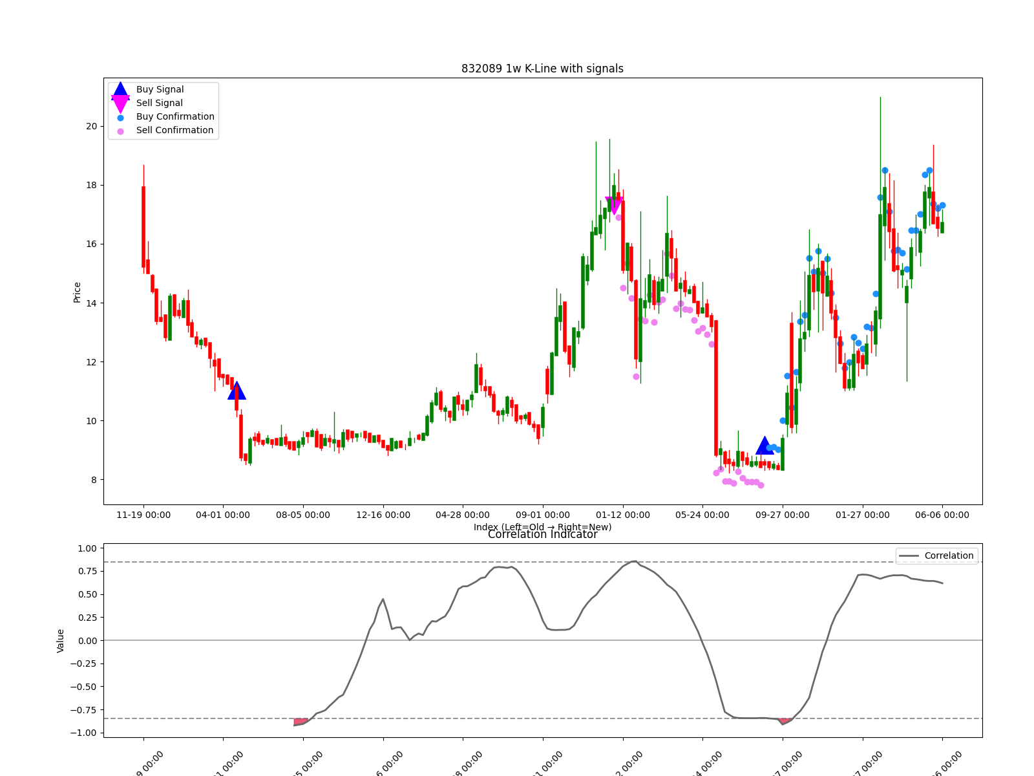Click the correlation axis value 0.50
The height and width of the screenshot is (776, 1034).
coord(87,594)
